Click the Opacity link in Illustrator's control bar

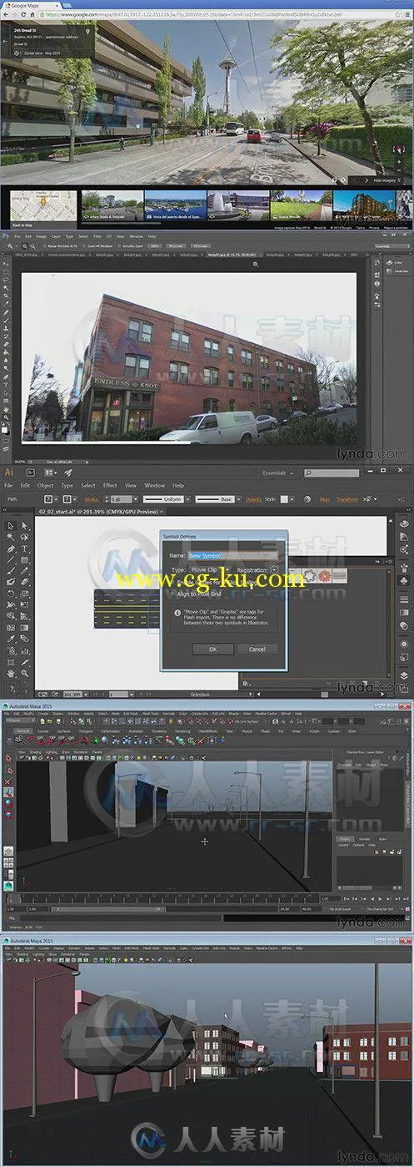(x=253, y=498)
